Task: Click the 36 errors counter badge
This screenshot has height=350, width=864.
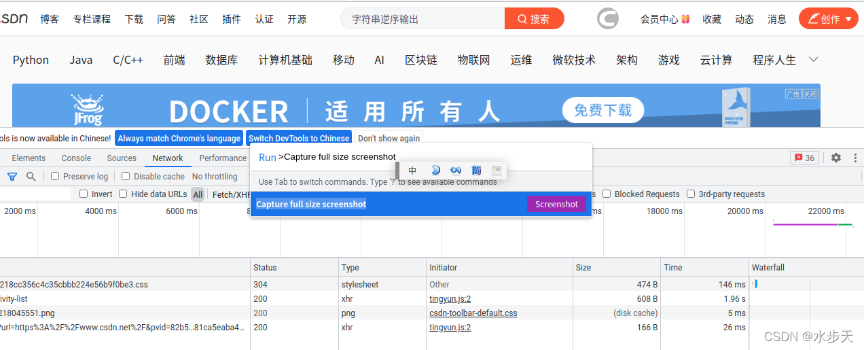Action: pyautogui.click(x=804, y=158)
